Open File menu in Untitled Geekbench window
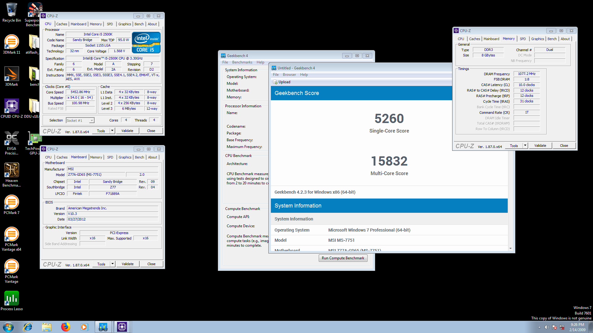Image resolution: width=593 pixels, height=333 pixels. coord(276,75)
